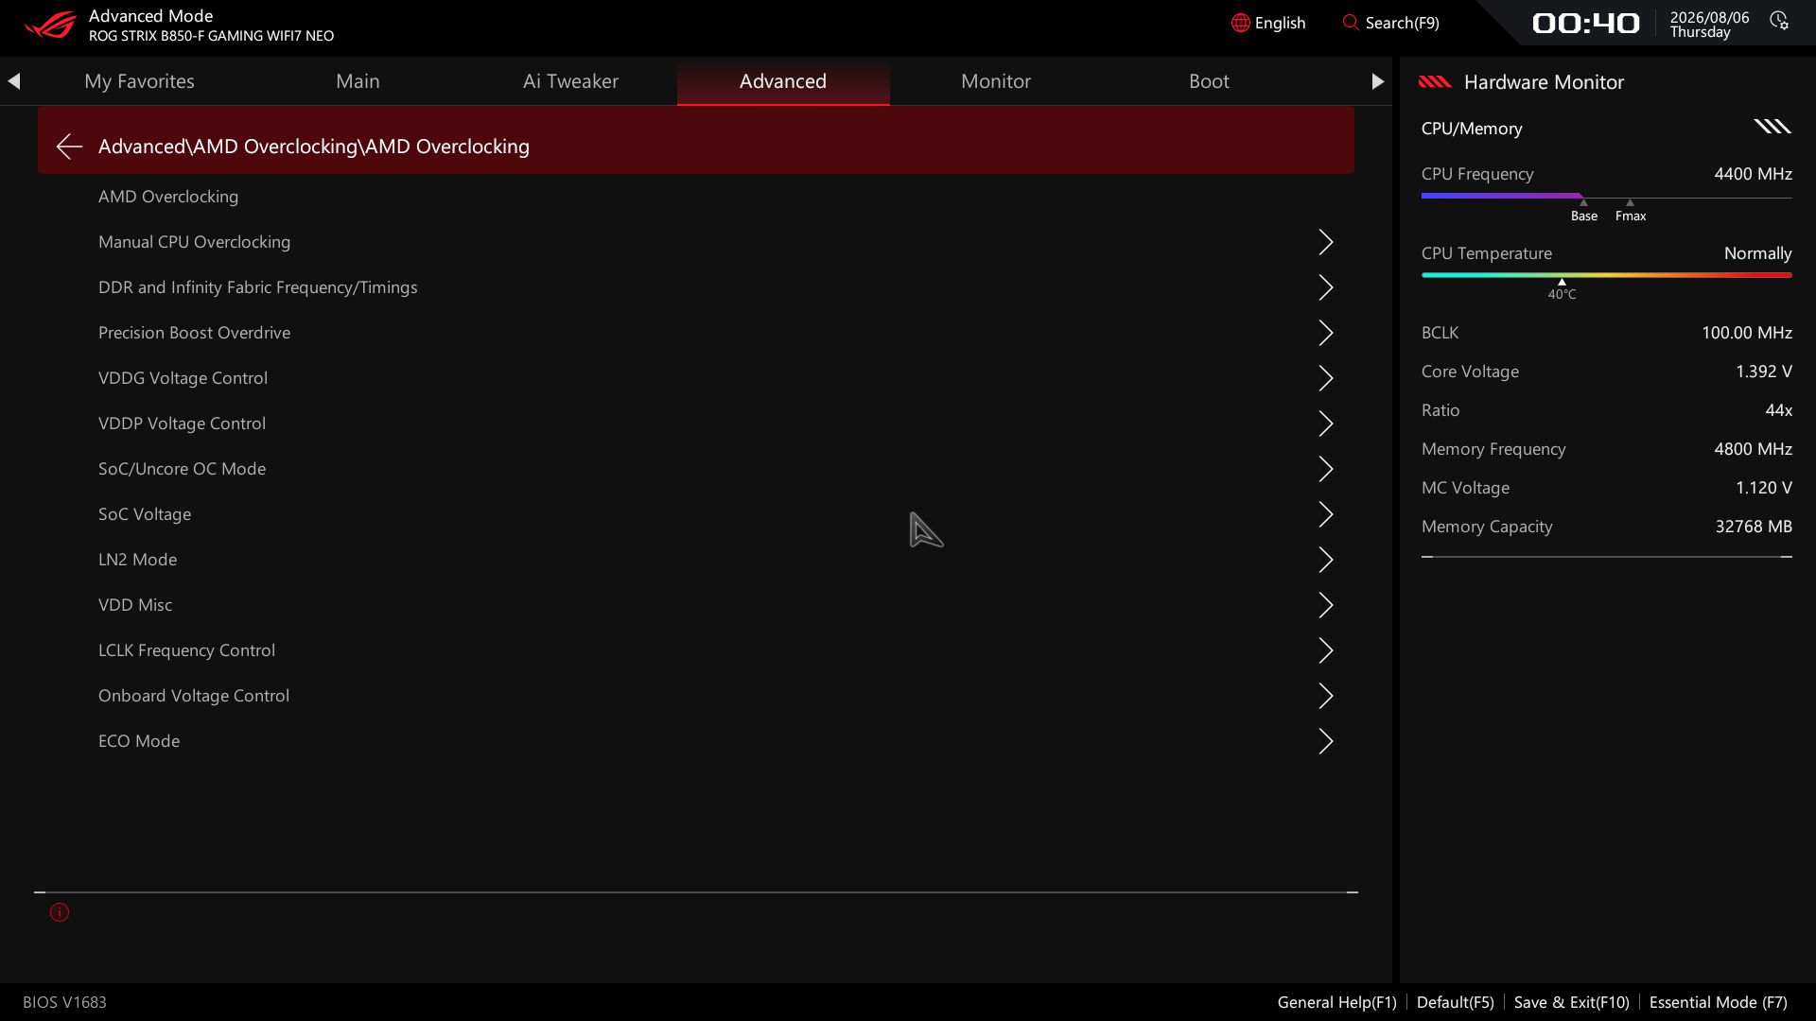Click the Memory Capacity 32768 MB value
The width and height of the screenshot is (1816, 1021).
(1754, 527)
